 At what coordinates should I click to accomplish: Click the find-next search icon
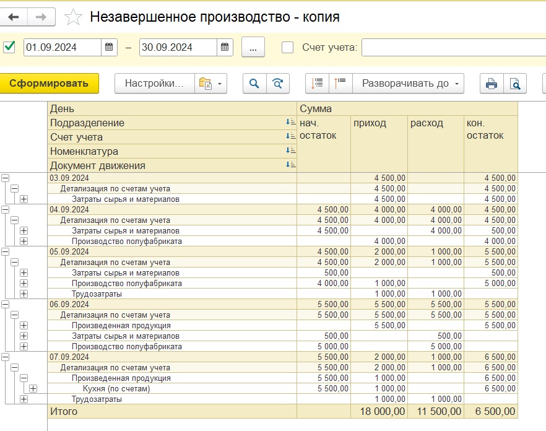[x=278, y=83]
